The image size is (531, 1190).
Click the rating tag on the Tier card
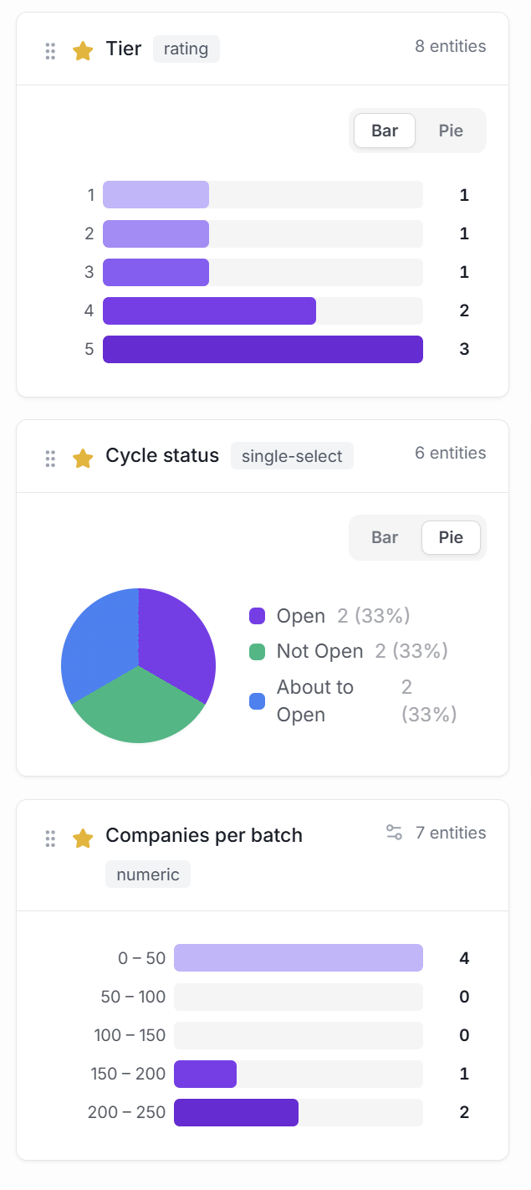pyautogui.click(x=186, y=49)
